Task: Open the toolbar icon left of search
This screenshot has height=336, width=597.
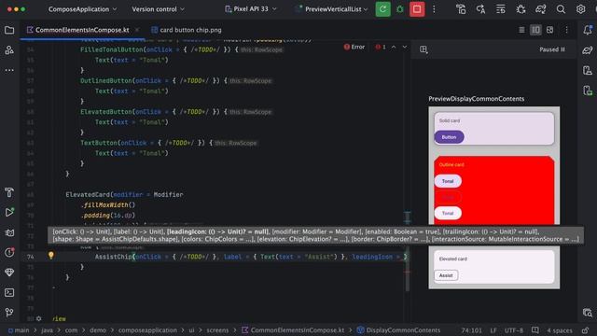Action: coord(541,9)
